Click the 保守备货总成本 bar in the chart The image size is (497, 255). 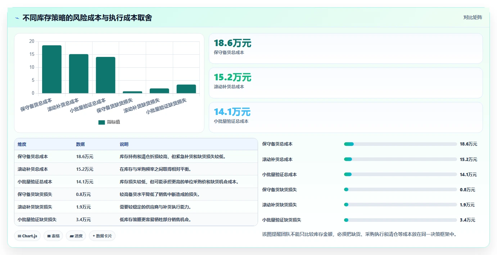click(52, 69)
